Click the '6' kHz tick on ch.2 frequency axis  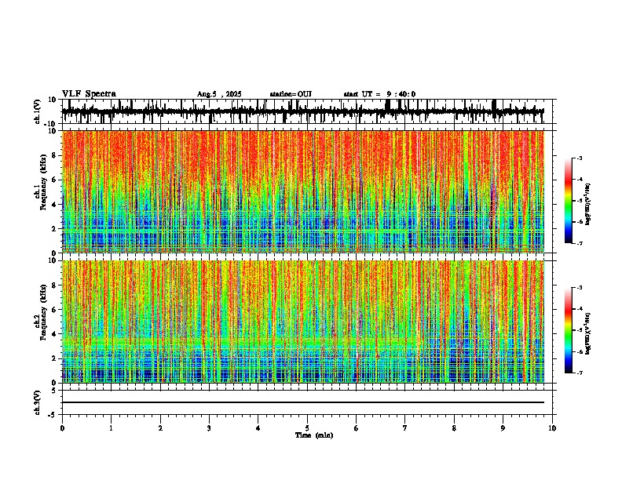pos(55,310)
